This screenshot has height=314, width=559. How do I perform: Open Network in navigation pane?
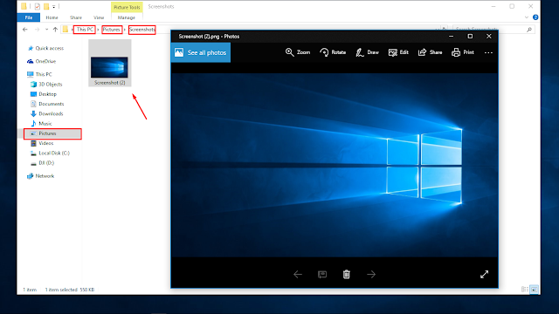coord(40,176)
